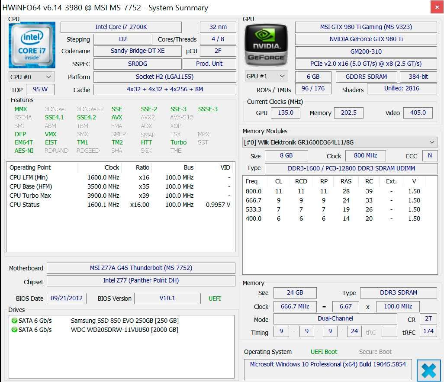Click the Dual-Channel mode field

335,318
